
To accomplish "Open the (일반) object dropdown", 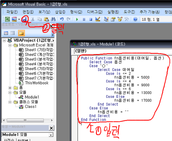I will pyautogui.click(x=123, y=51).
